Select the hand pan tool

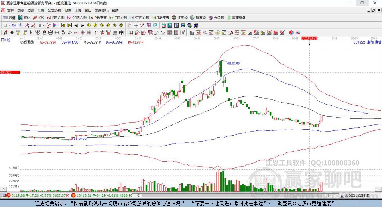click(x=129, y=25)
